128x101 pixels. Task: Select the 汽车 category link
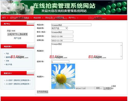point(7,53)
